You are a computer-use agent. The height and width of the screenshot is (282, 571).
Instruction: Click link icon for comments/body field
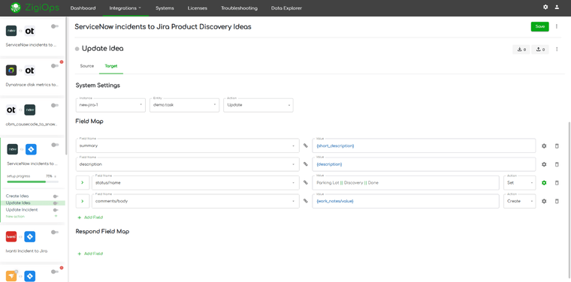pyautogui.click(x=306, y=201)
